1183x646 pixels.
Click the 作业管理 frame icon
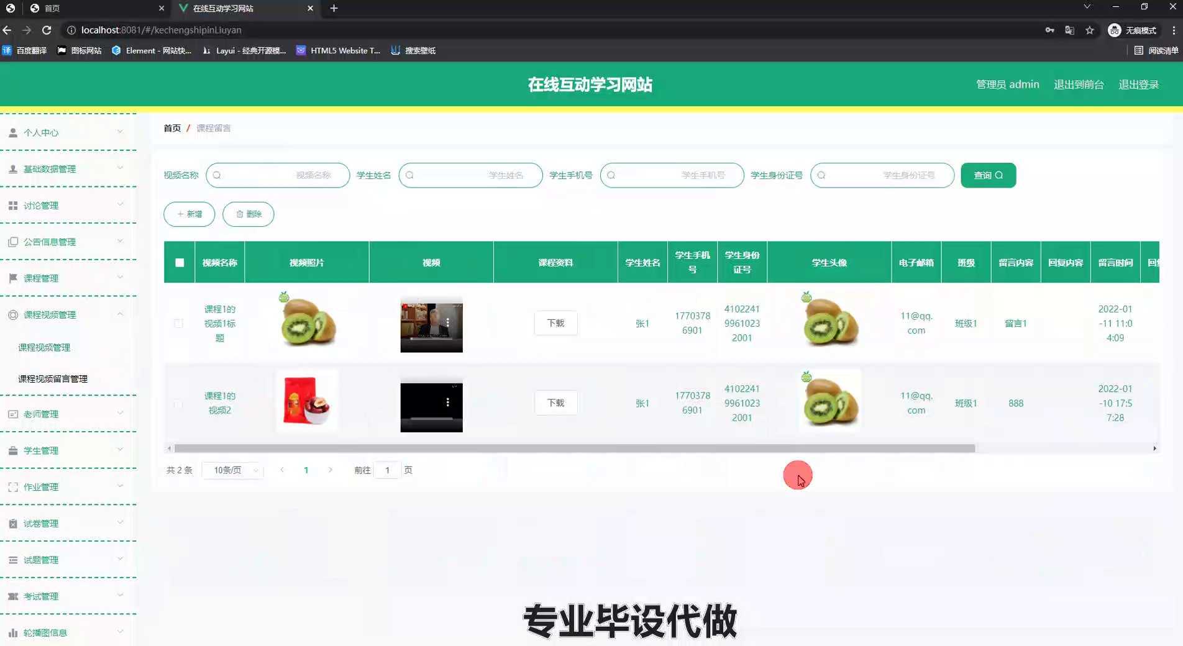[x=13, y=487]
